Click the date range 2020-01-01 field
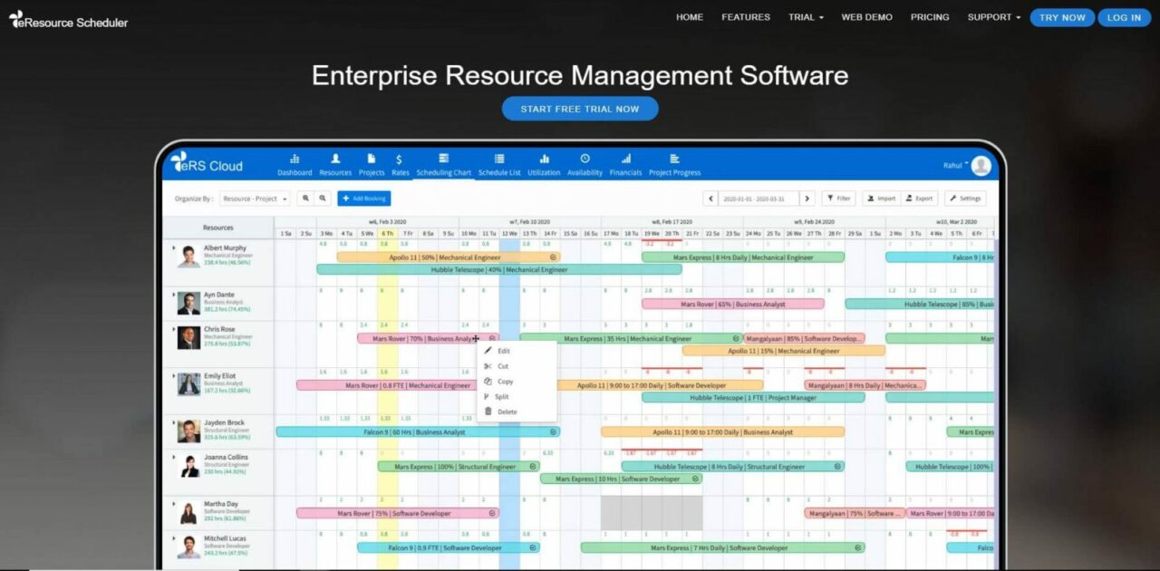The image size is (1160, 571). click(x=759, y=198)
